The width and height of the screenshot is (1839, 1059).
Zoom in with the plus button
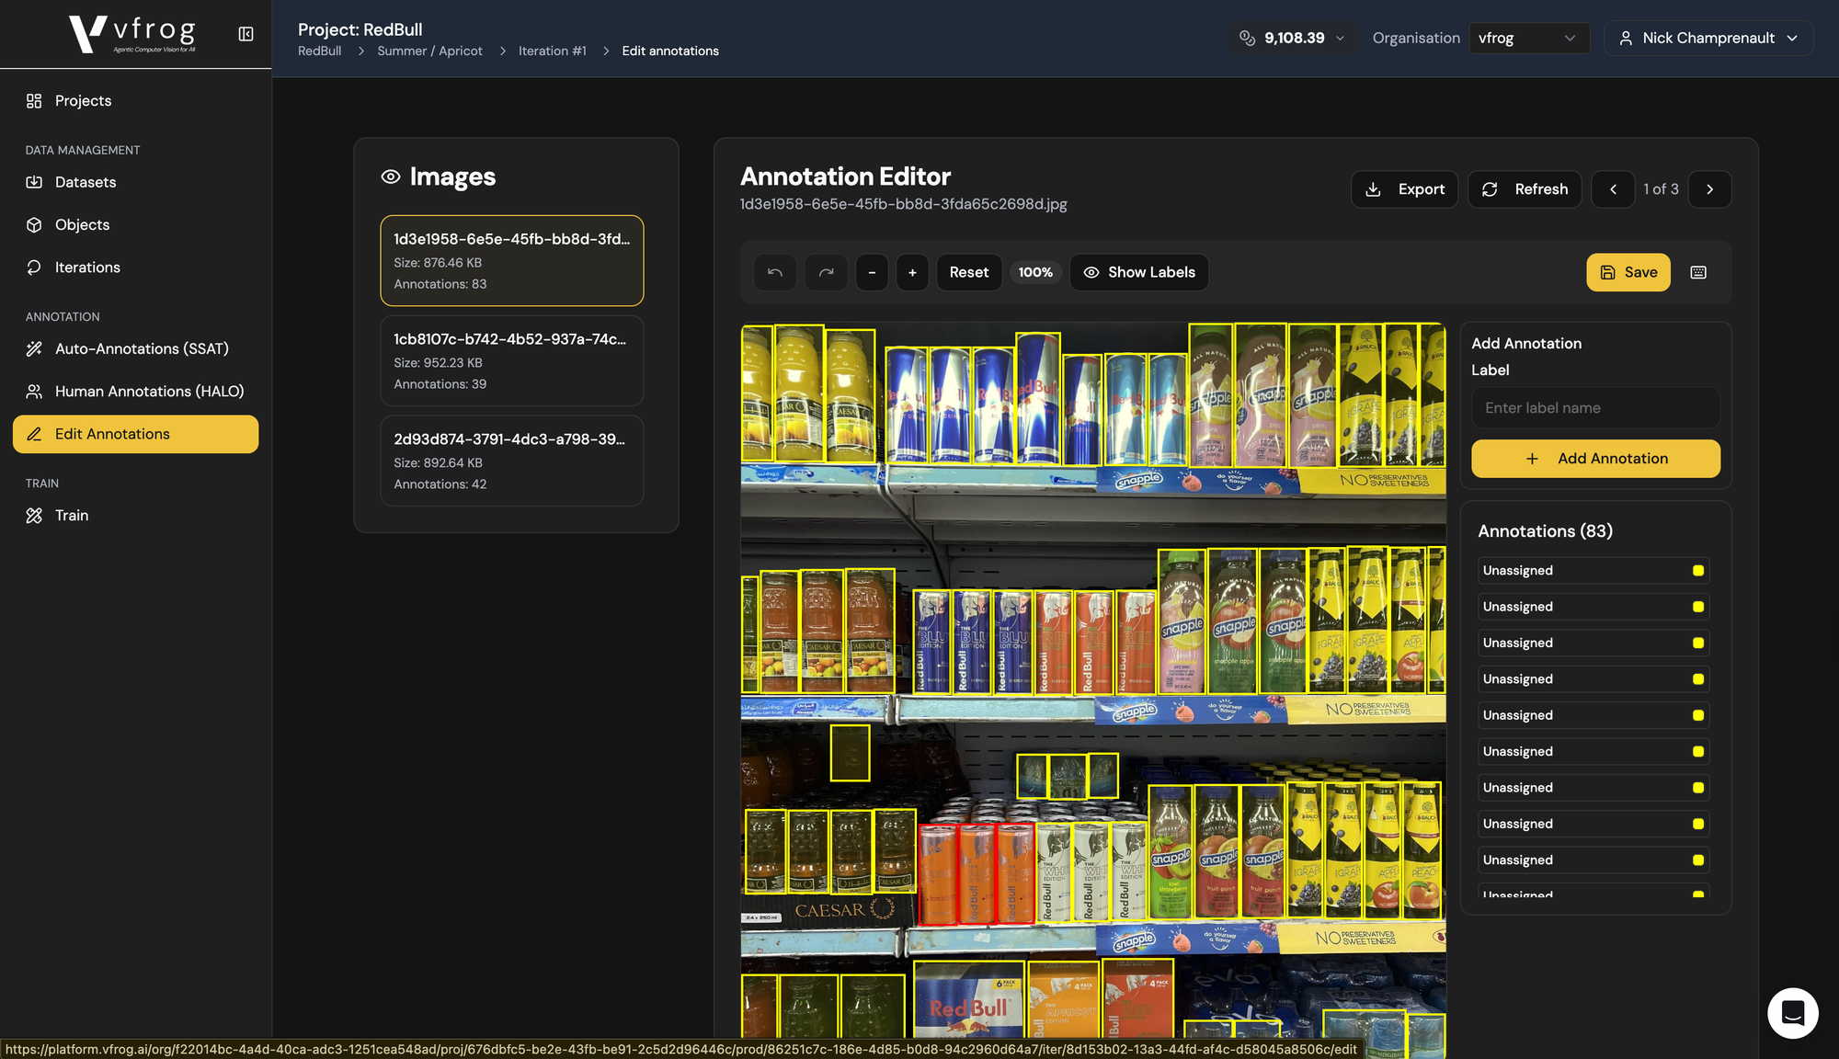tap(912, 272)
